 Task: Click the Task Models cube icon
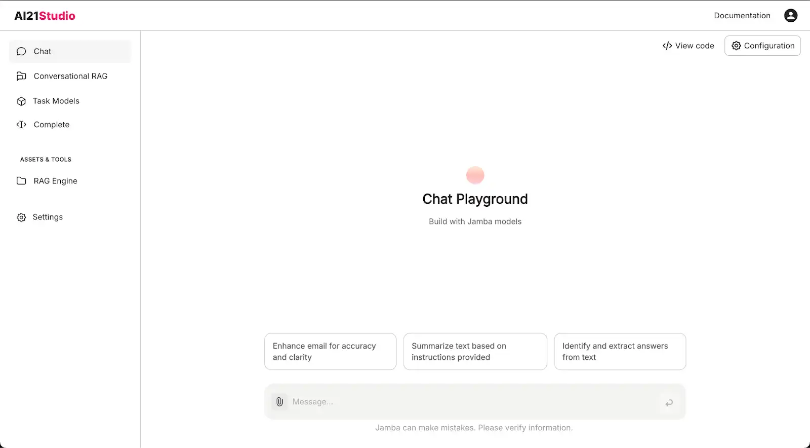[21, 101]
